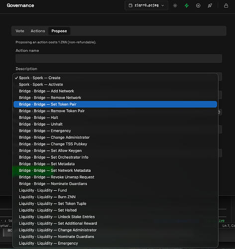Select Bridge — Set Allow Keygen
The height and width of the screenshot is (249, 235).
115,151
